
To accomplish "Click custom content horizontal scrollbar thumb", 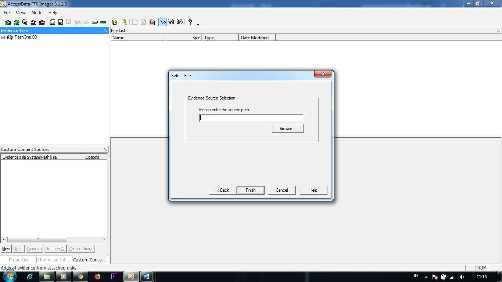I will 37,239.
